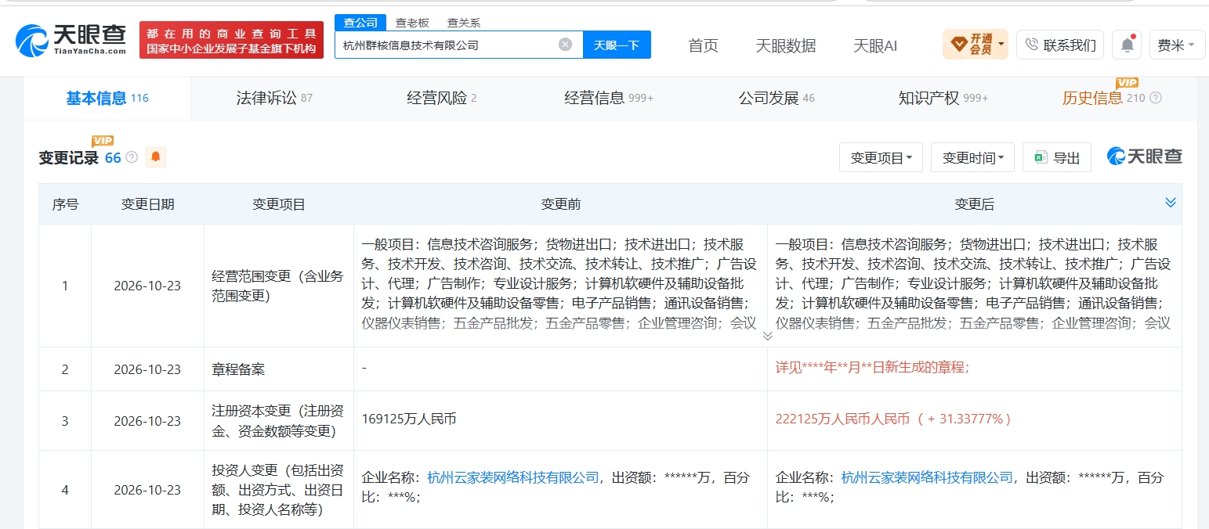This screenshot has width=1209, height=529.
Task: Click the help icon beside 历史信息 210
Action: click(x=1155, y=99)
